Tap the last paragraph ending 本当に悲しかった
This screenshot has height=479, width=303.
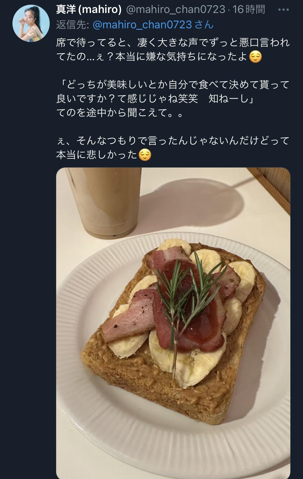point(173,148)
